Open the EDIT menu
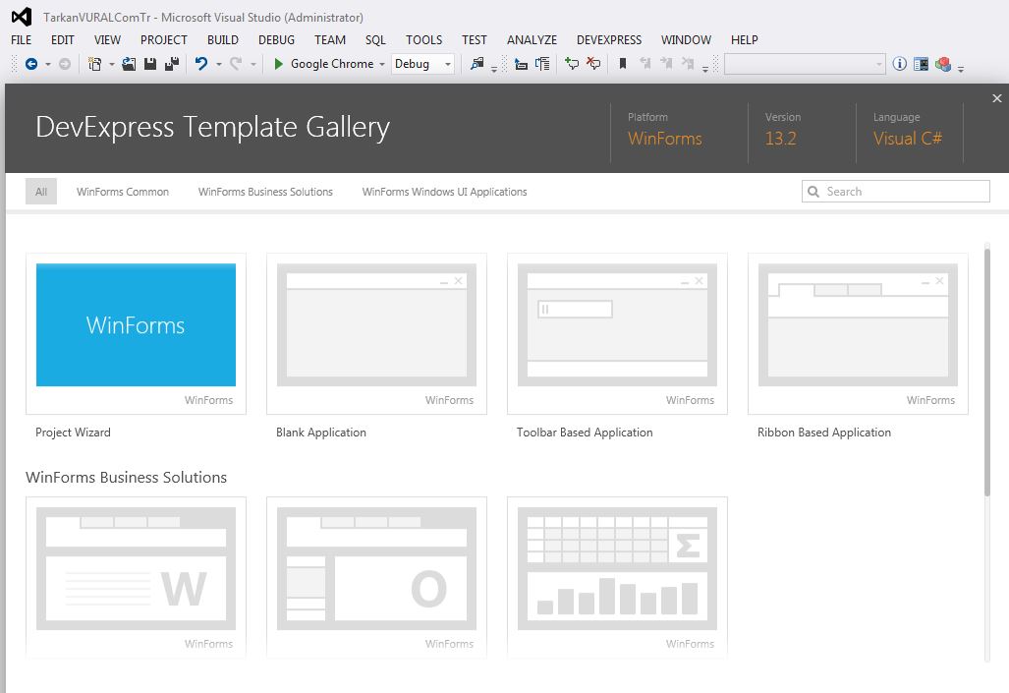This screenshot has height=693, width=1009. 63,40
